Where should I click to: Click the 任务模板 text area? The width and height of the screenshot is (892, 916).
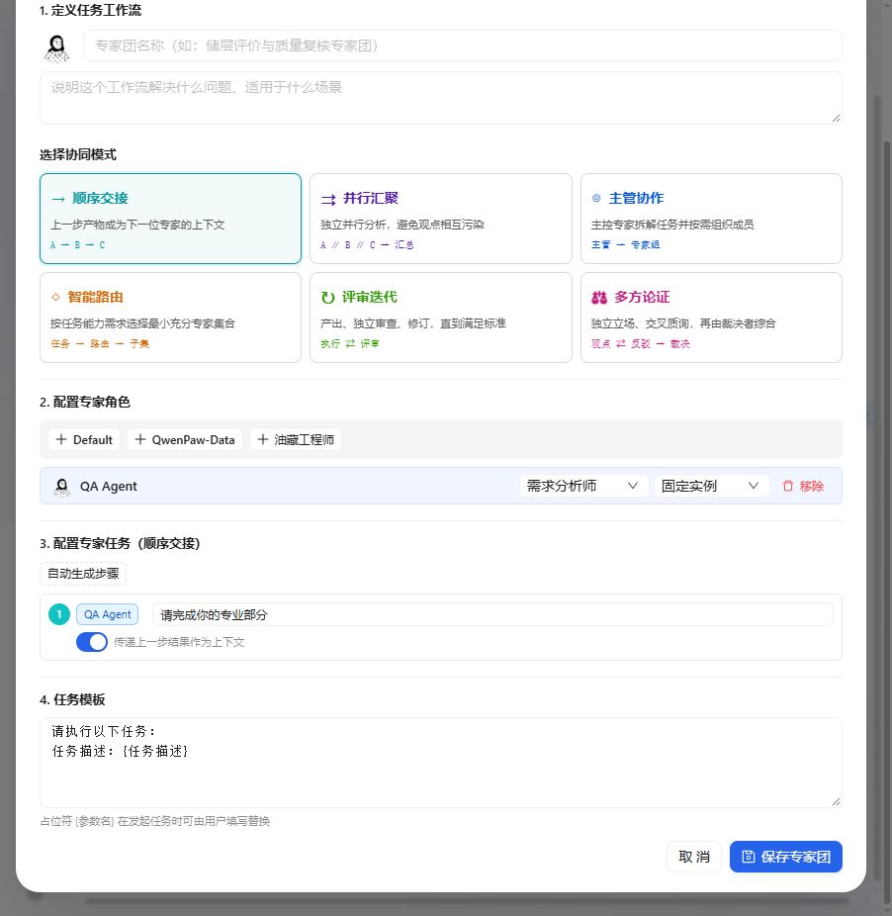[x=440, y=763]
